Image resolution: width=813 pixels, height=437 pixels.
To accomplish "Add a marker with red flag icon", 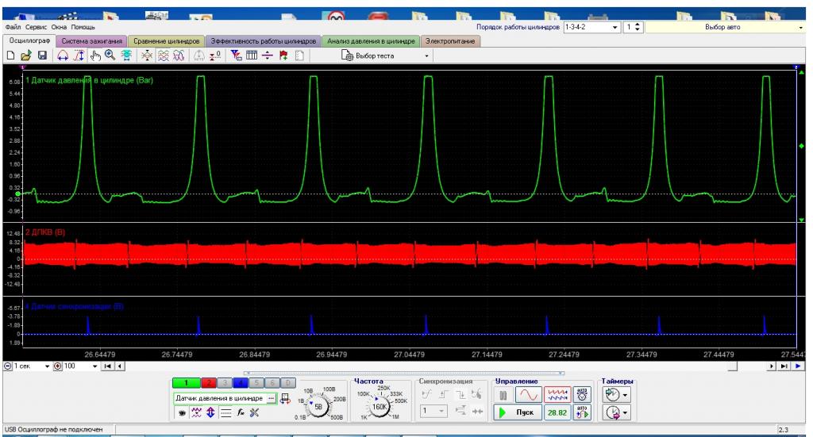I will 283,56.
